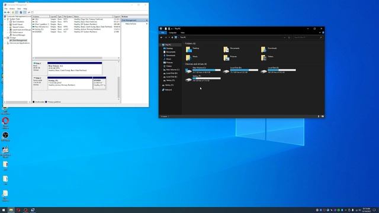Select New Volume (C:) drive icon
The height and width of the screenshot is (213, 379).
[188, 70]
